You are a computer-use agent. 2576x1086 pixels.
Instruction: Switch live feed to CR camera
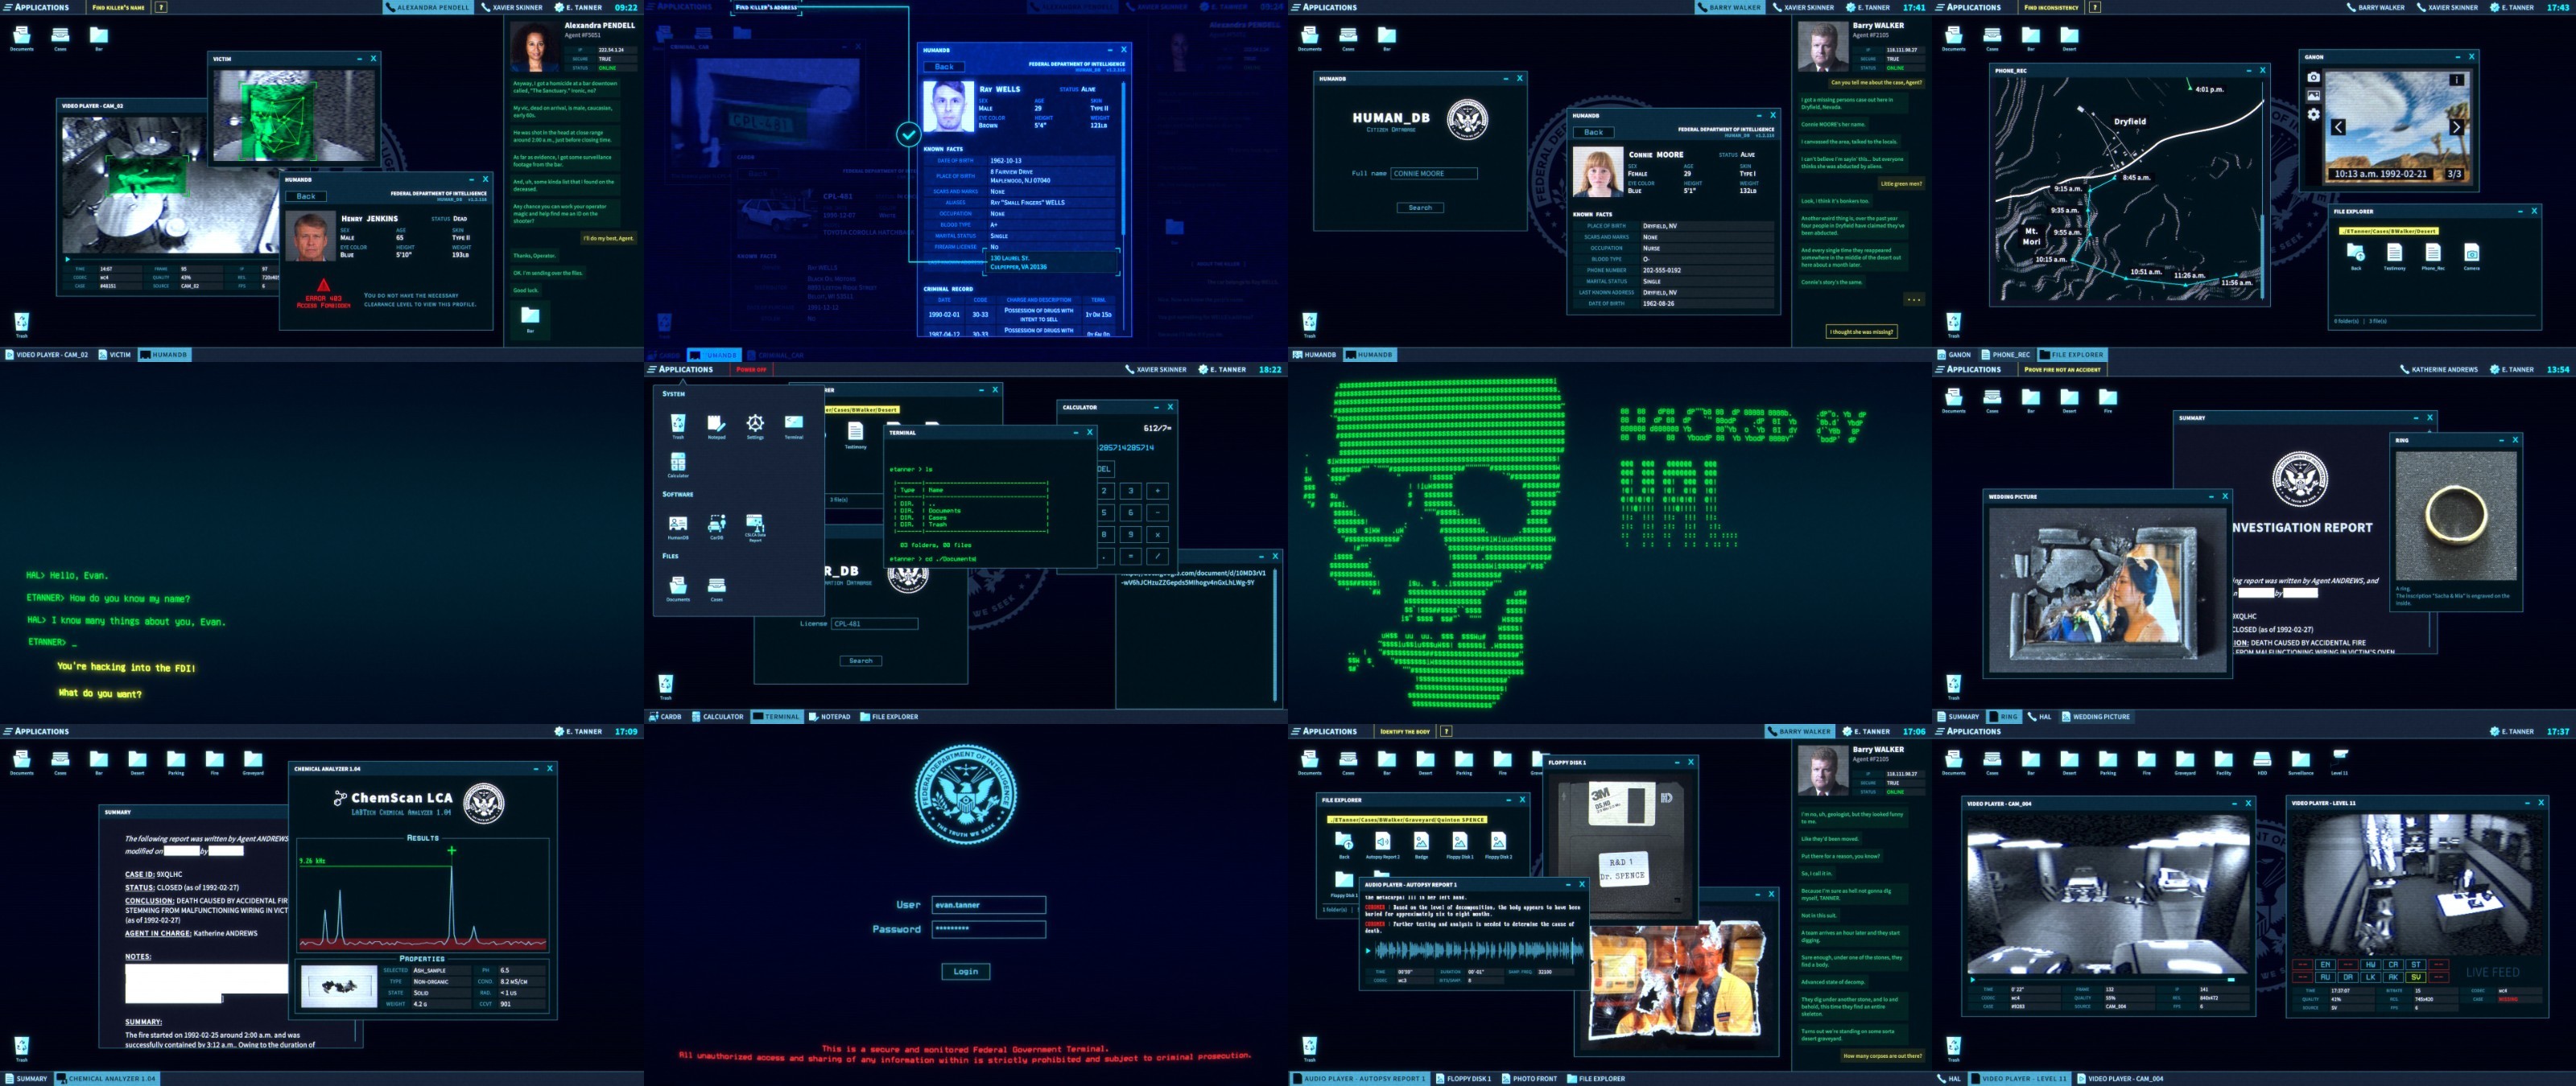pos(2393,965)
